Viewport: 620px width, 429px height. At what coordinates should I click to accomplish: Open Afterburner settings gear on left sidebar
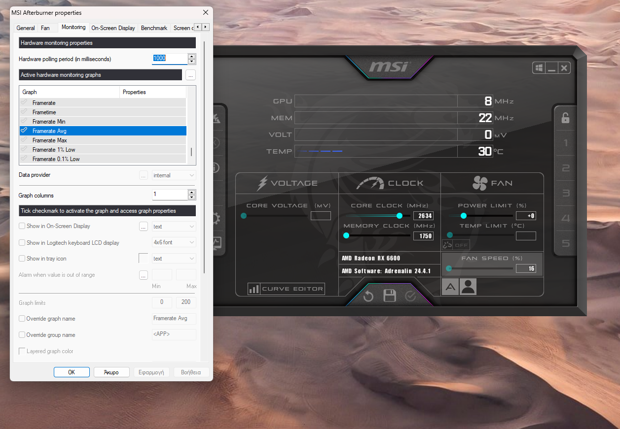[x=216, y=218]
